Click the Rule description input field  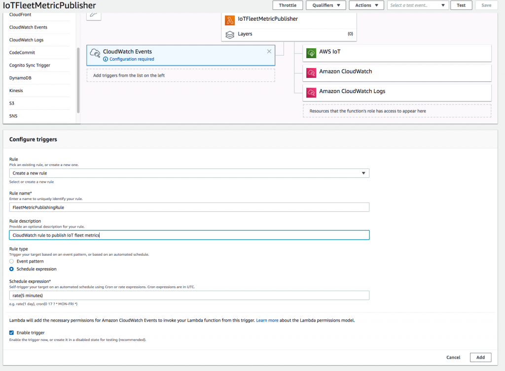click(x=189, y=235)
